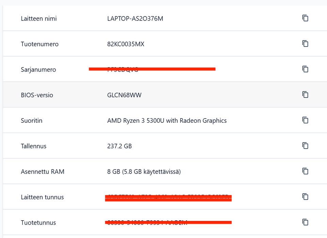
Task: Click the Asennettu RAM row label
Action: point(42,172)
